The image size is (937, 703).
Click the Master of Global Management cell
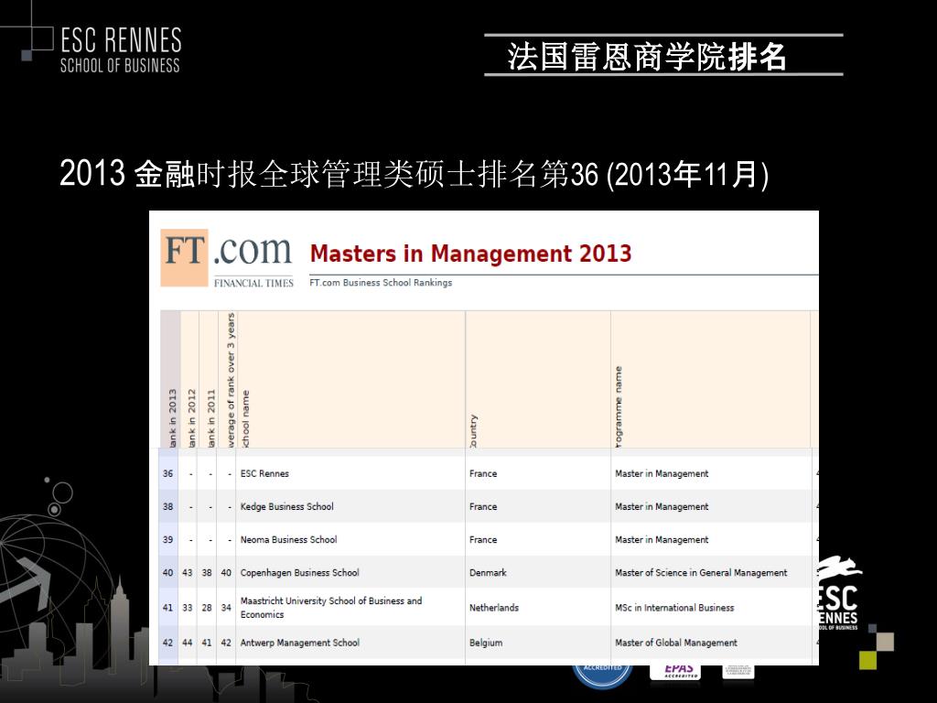pos(676,643)
